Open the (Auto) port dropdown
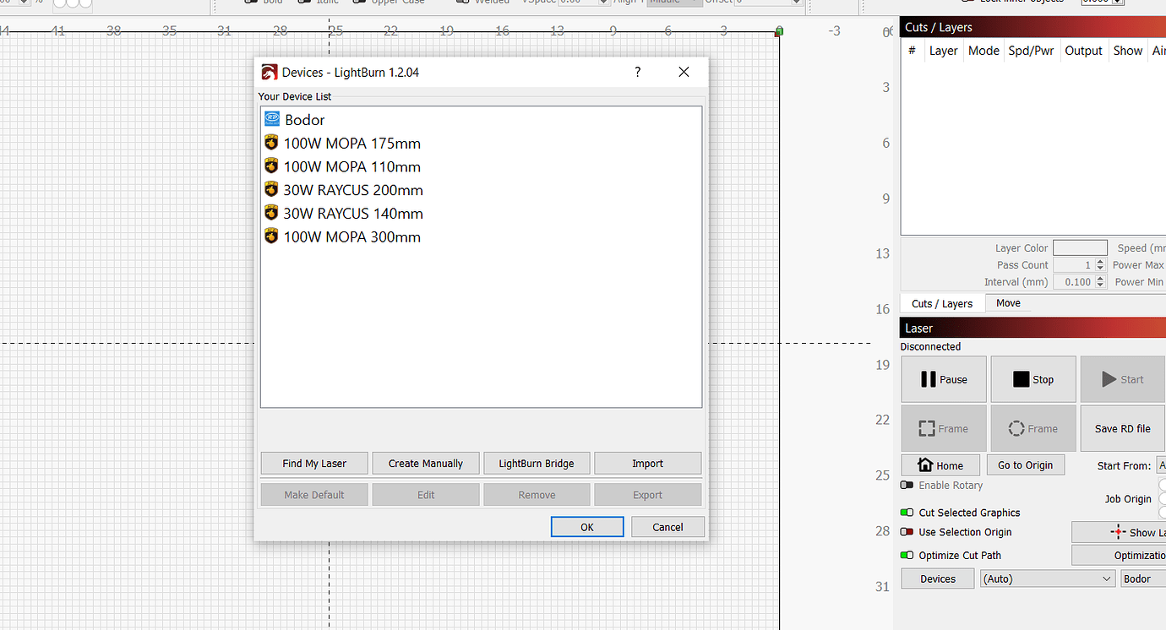Image resolution: width=1166 pixels, height=630 pixels. coord(1048,578)
